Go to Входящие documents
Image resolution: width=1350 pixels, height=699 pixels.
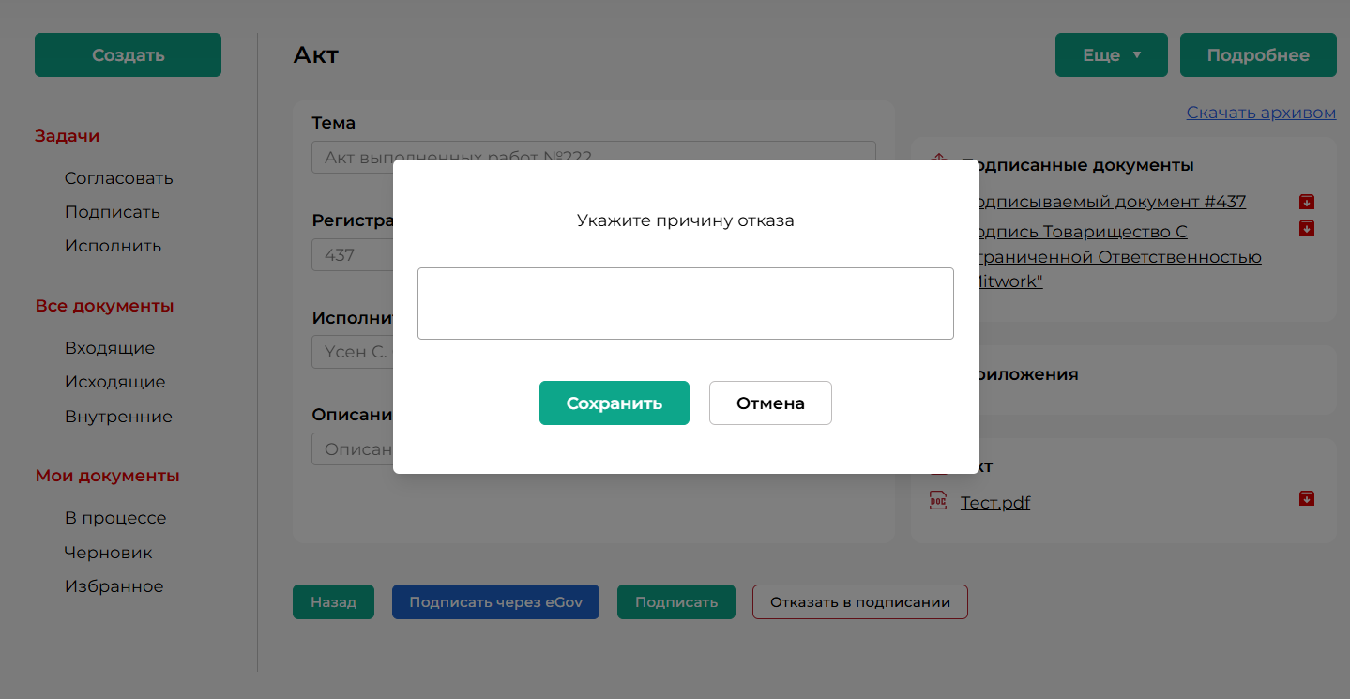point(110,348)
